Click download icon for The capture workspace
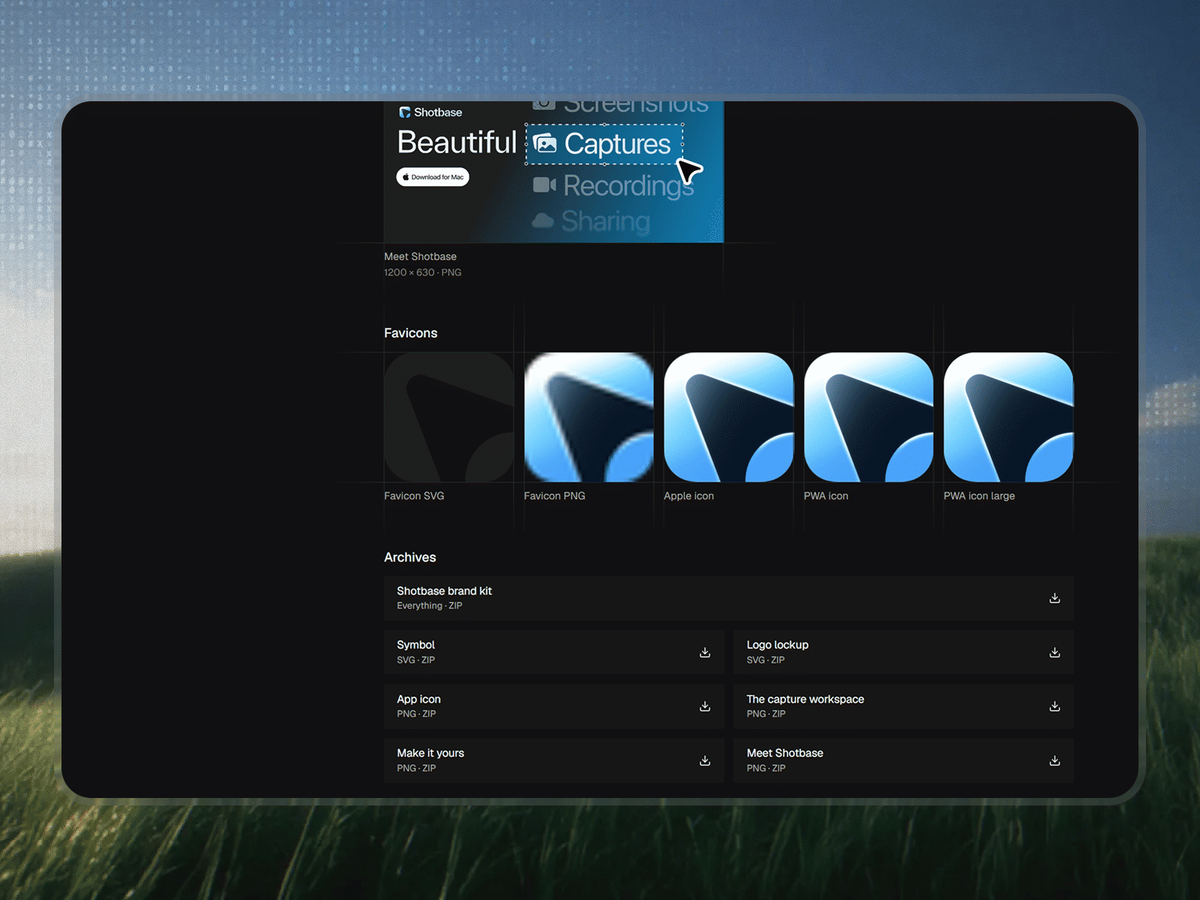Viewport: 1200px width, 900px height. 1054,706
